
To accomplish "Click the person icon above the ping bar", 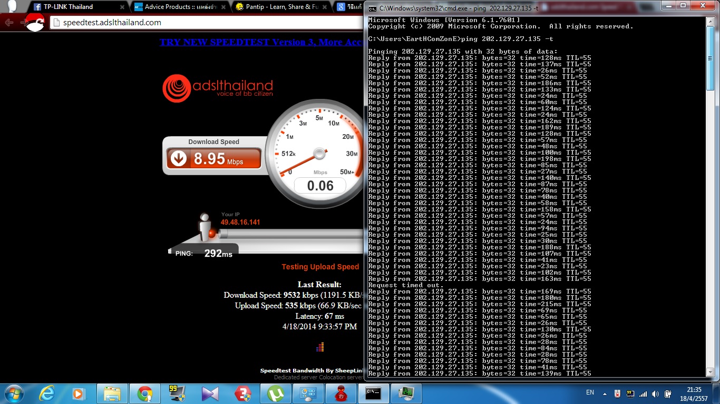I will pos(205,227).
